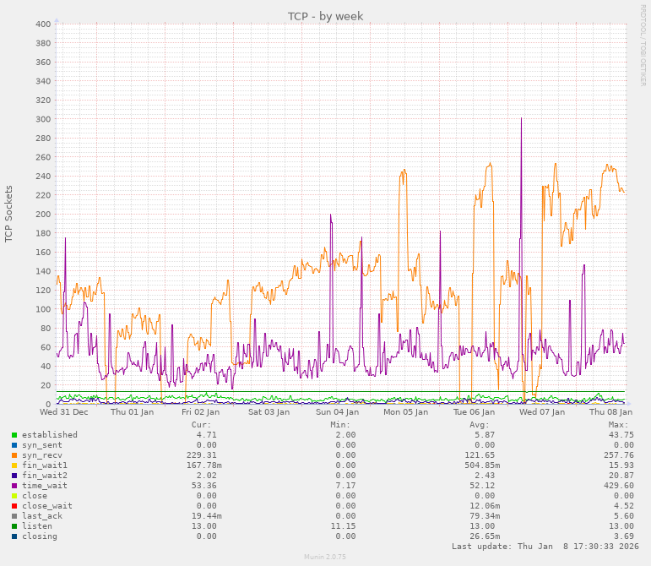Click the blue syn_sent legend swatch
This screenshot has width=651, height=566.
14,445
